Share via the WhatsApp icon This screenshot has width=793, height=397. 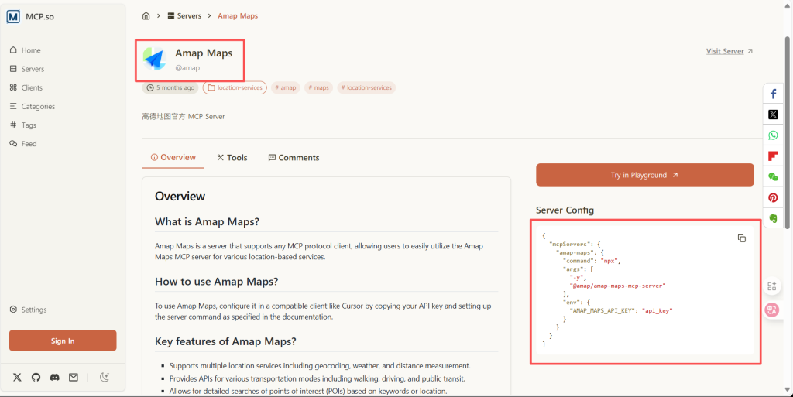(772, 135)
